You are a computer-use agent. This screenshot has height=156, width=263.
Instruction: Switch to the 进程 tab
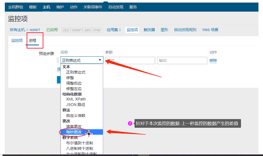coord(32,41)
